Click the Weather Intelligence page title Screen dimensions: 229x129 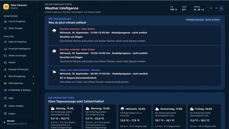(62, 8)
